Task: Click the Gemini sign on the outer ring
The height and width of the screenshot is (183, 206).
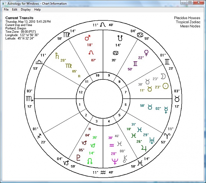Action: [x=167, y=62]
